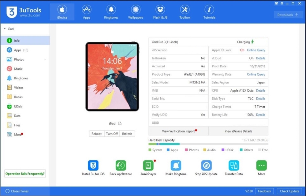Open CPU Details link
306x196 pixels.
(x=260, y=91)
